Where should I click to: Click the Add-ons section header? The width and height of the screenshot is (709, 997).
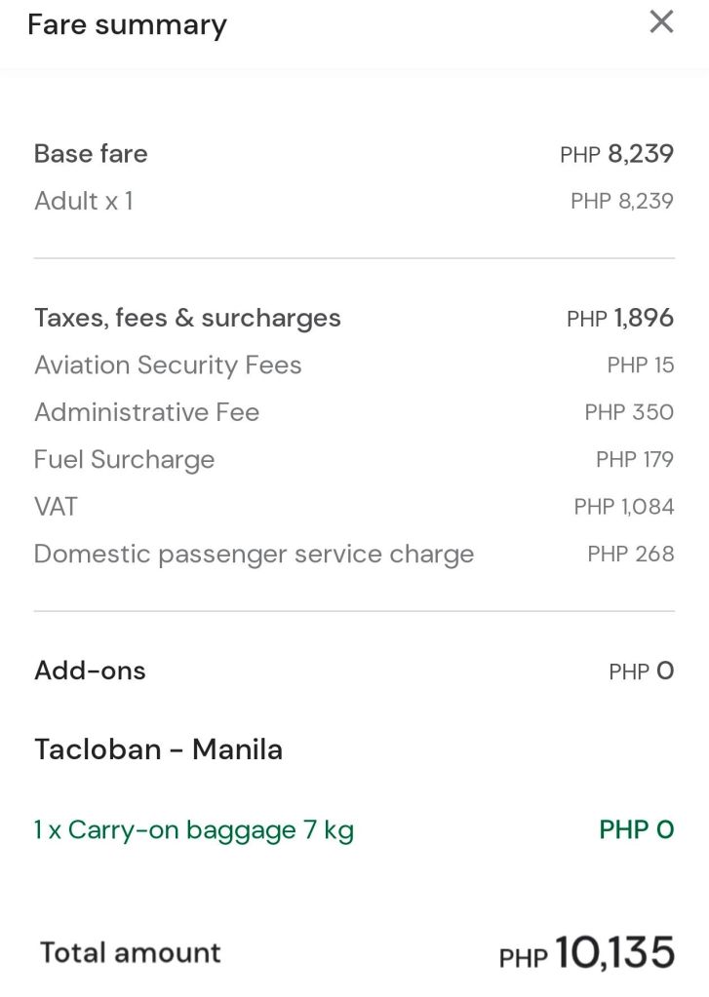pyautogui.click(x=90, y=671)
